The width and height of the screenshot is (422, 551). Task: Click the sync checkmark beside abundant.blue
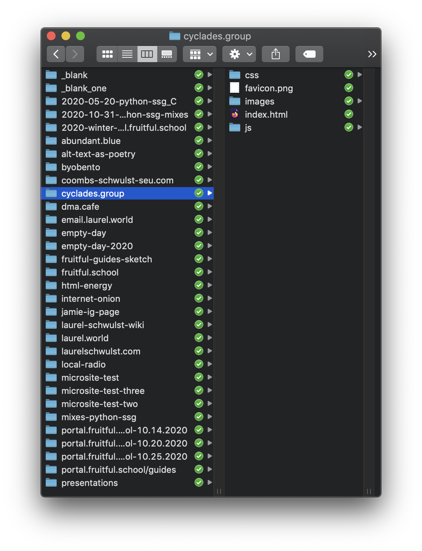[199, 141]
